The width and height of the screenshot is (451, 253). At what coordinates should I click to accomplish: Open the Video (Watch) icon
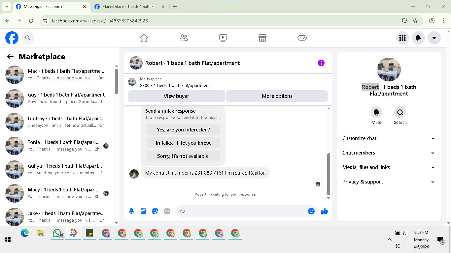click(x=223, y=38)
